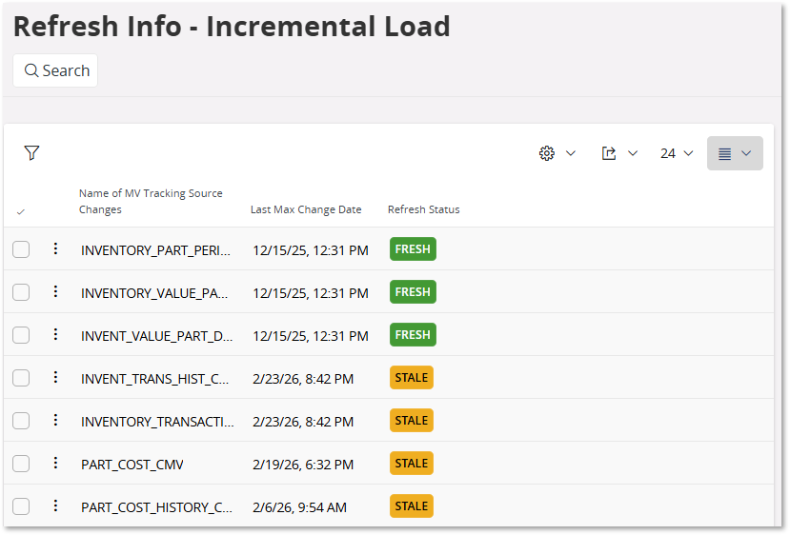
Task: Click date 2/19/26, 6:32 PM cell
Action: coord(303,464)
